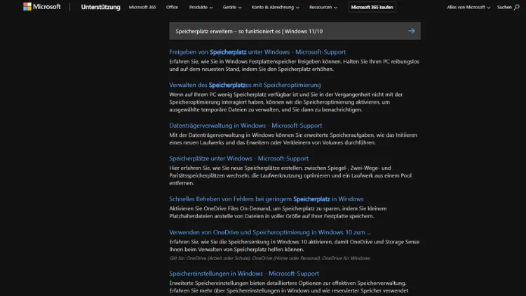Open Verwalten des Speicherplatzes mit Speicheroptimierung result
This screenshot has height=296, width=526.
[245, 85]
